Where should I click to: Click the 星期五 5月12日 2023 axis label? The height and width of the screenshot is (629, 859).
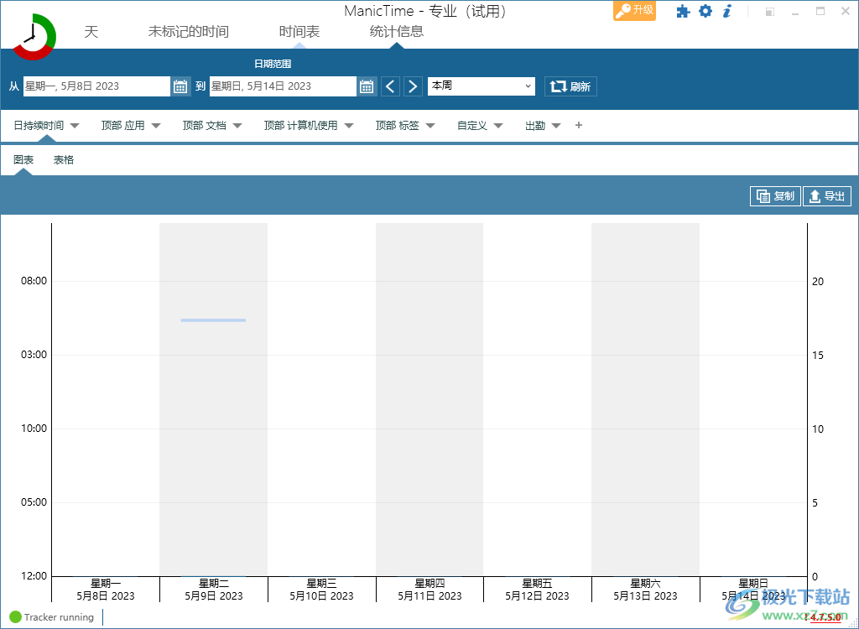pyautogui.click(x=537, y=590)
